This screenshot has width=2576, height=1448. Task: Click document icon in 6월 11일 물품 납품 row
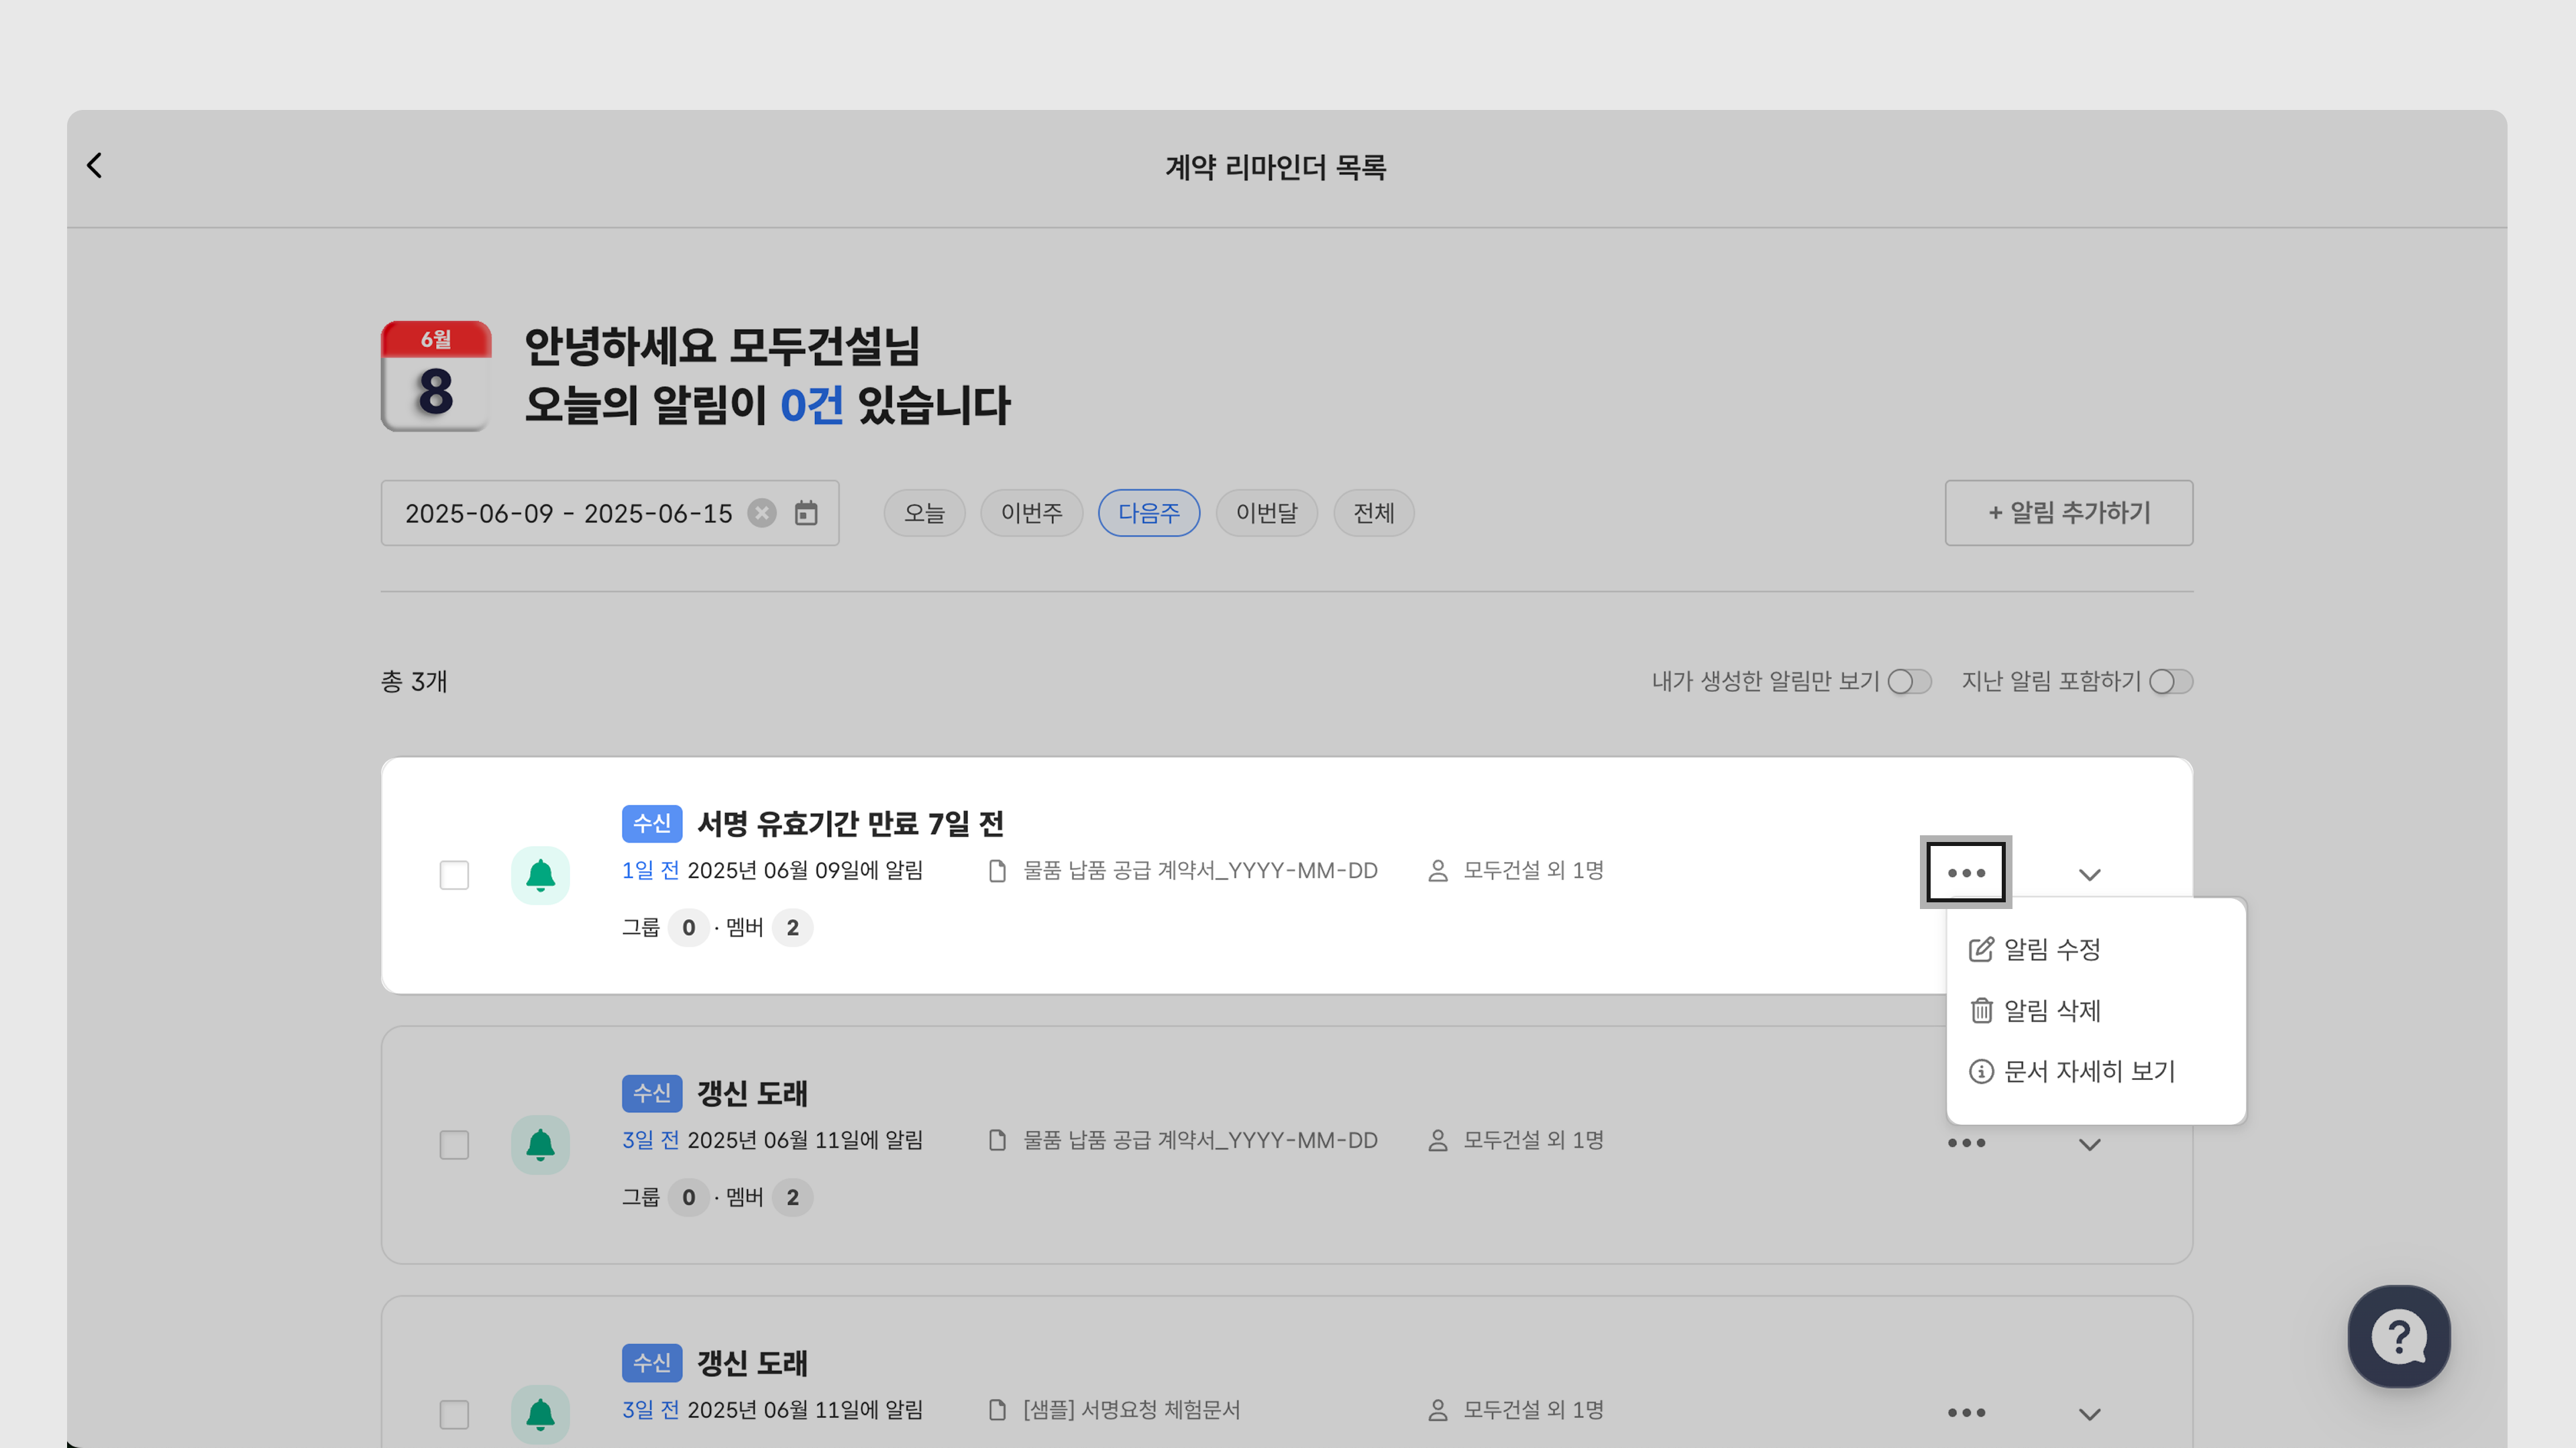(x=997, y=1140)
